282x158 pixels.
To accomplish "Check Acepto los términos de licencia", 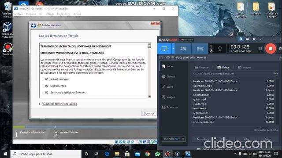I will click(40, 104).
